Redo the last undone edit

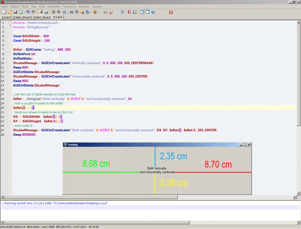pos(33,12)
